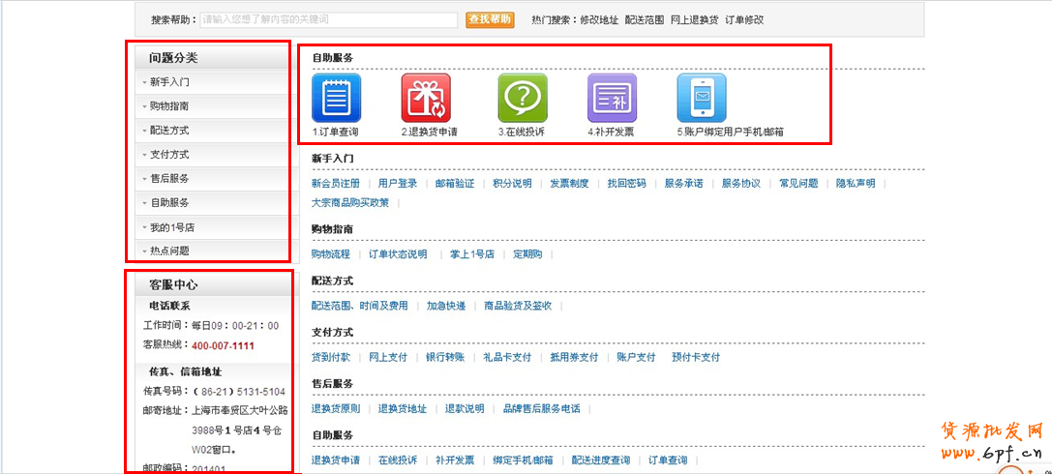Click the orange 查找帮助 search button
The height and width of the screenshot is (474, 1052).
click(491, 19)
